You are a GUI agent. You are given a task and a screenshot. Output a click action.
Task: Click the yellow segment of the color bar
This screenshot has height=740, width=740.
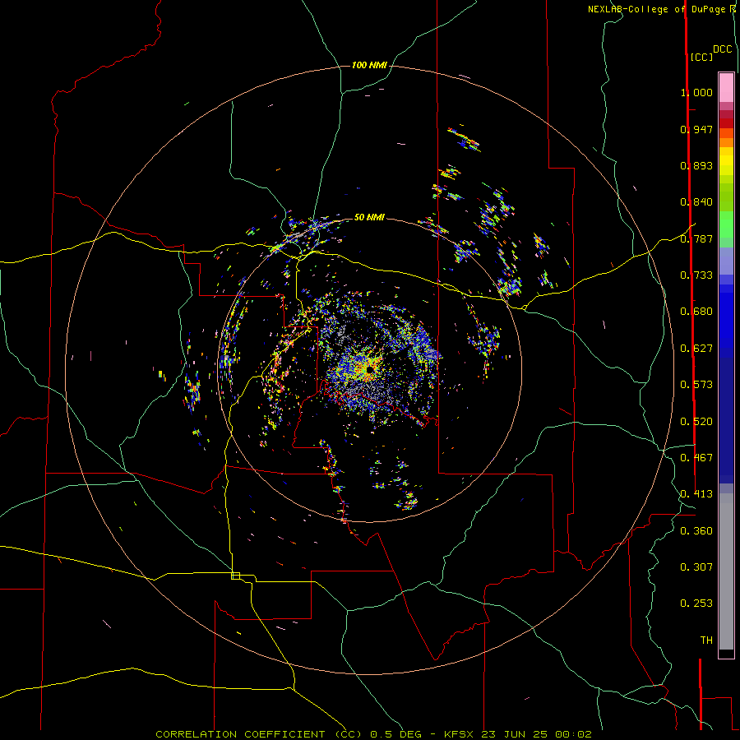(726, 161)
